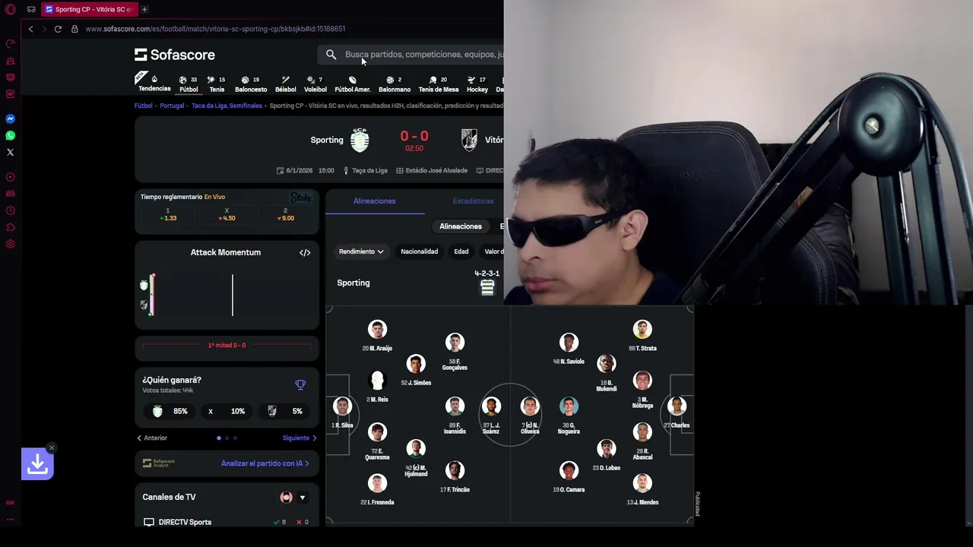
Task: Click the Attack Momentum timeline marker
Action: 233,294
